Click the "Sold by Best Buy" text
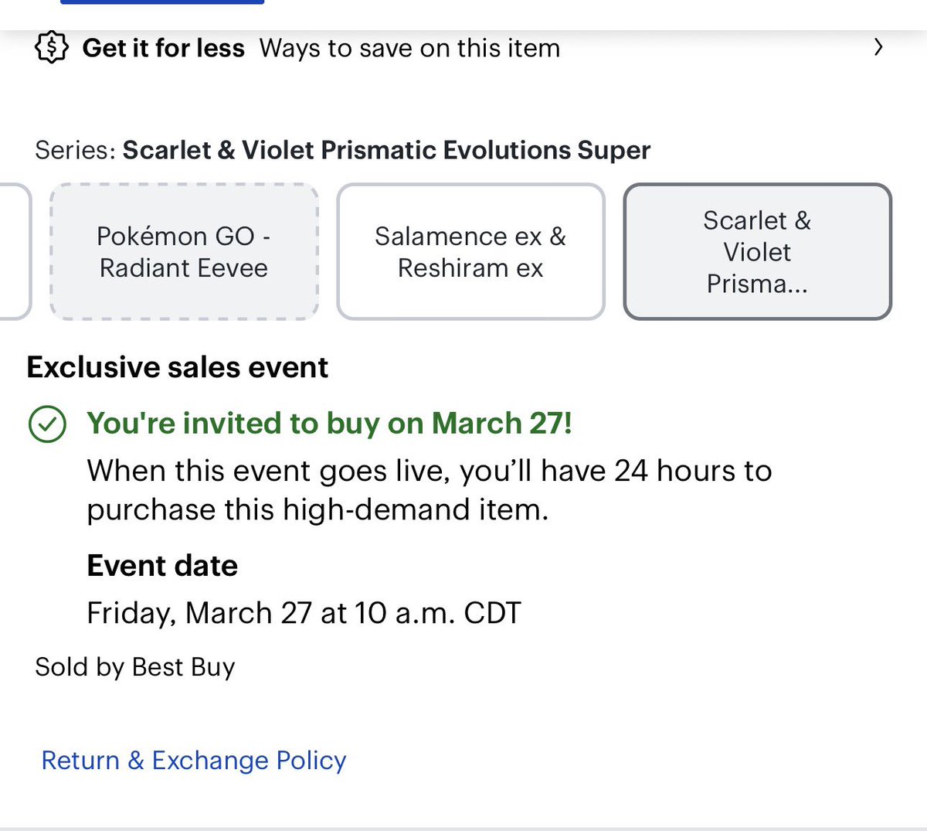The width and height of the screenshot is (927, 831). (135, 667)
